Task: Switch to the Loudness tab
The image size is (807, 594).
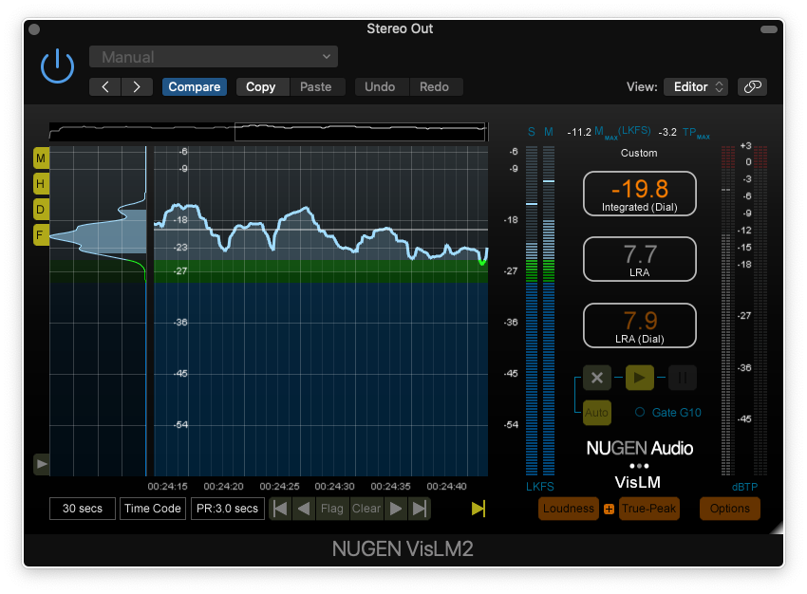Action: coord(569,509)
